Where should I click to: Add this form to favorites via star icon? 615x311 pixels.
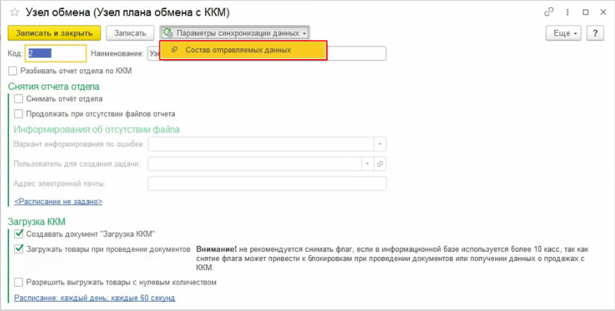(15, 13)
